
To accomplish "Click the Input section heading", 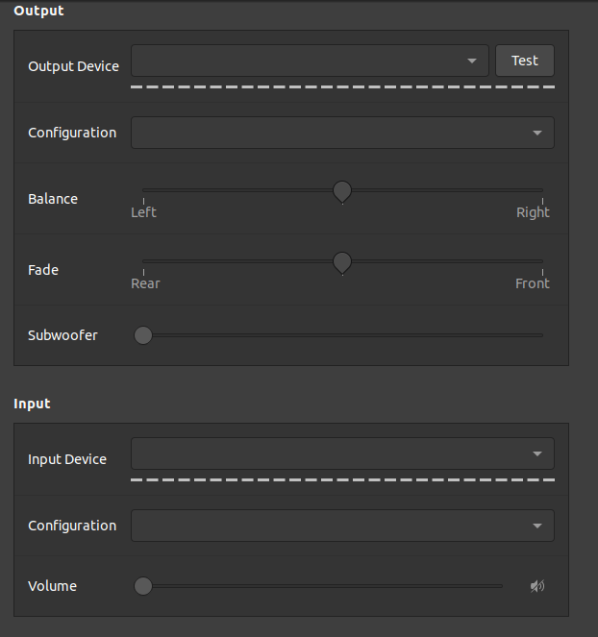I will click(x=32, y=404).
